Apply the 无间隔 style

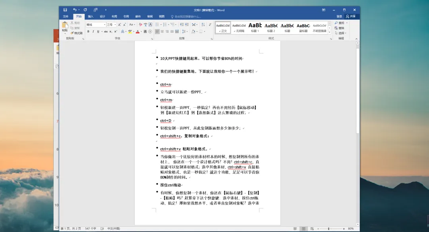239,27
